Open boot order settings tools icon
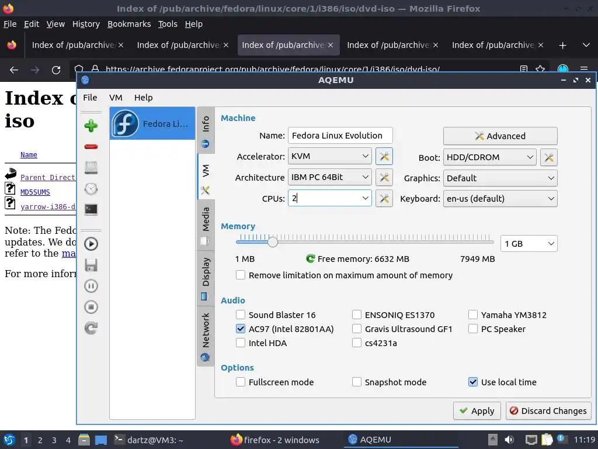 549,157
